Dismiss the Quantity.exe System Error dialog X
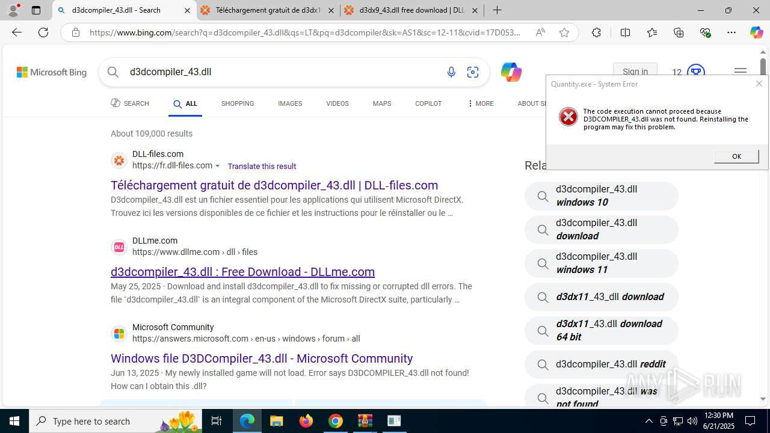This screenshot has height=433, width=770. coord(759,84)
